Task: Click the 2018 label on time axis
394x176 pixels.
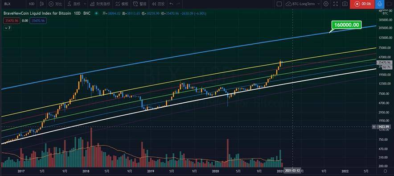Action: [x=86, y=171]
